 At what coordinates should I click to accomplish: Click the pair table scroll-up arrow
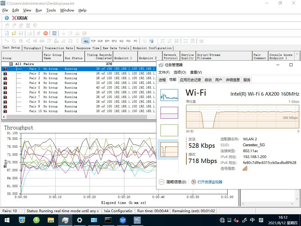(x=297, y=54)
